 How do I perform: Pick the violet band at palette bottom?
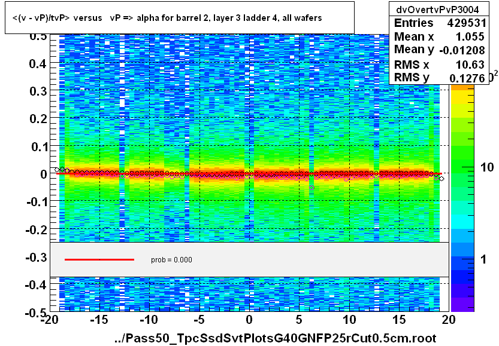click(462, 304)
